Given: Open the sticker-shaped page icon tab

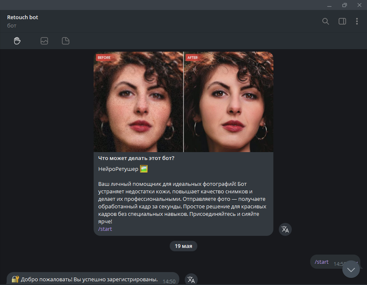Looking at the screenshot, I should (x=66, y=41).
